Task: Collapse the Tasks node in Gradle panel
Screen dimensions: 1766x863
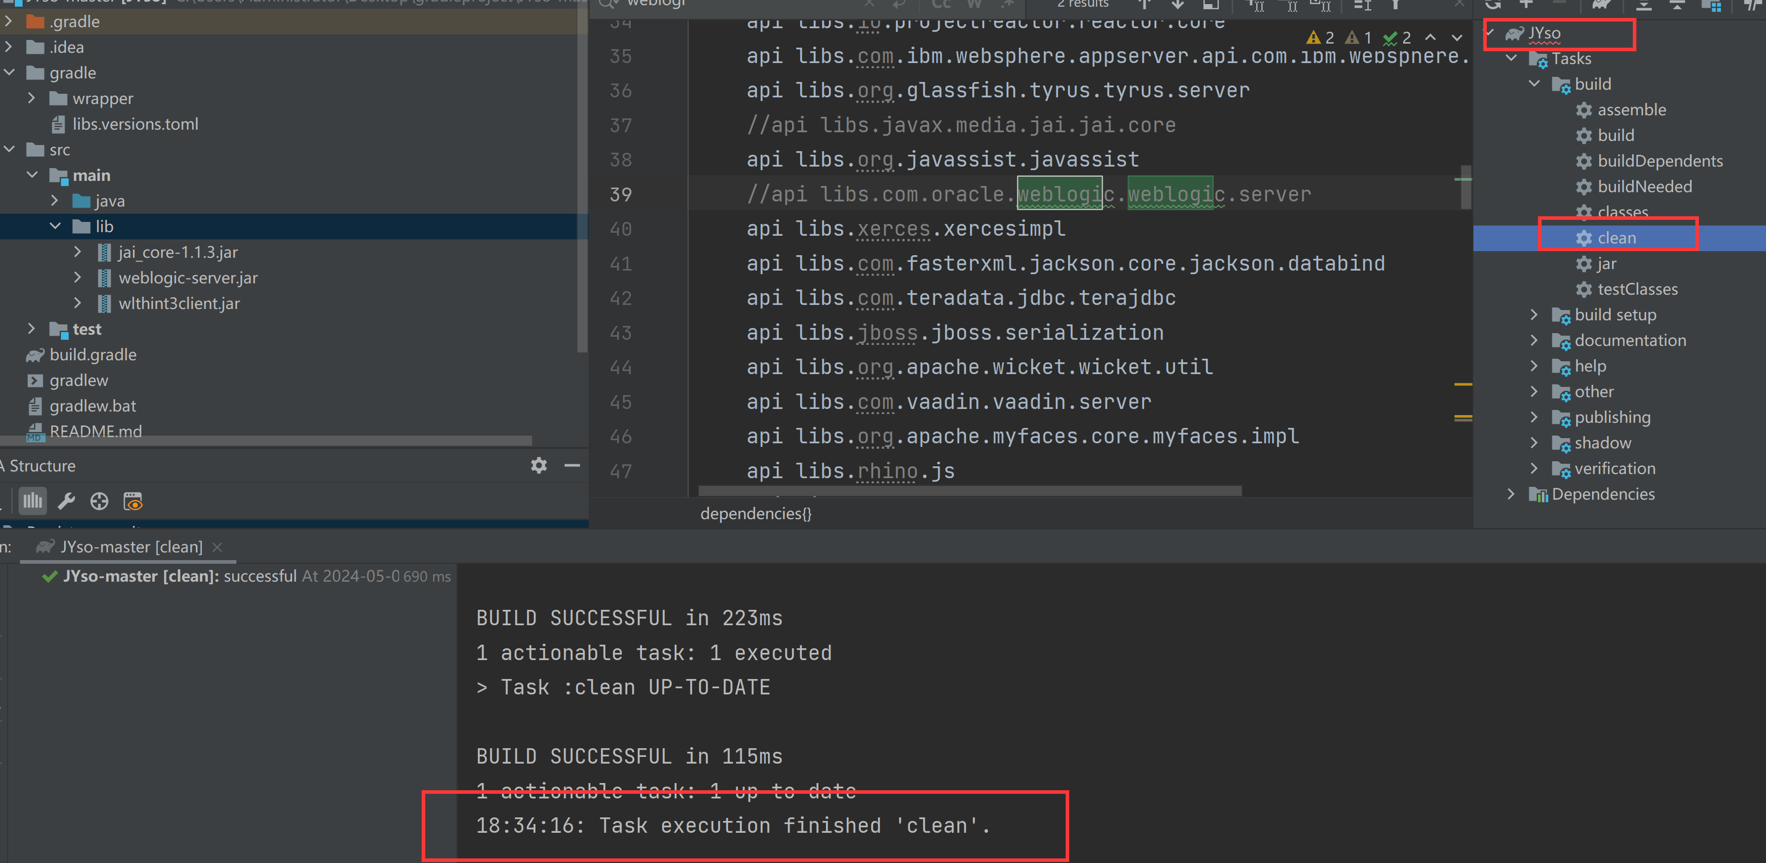Action: click(1511, 58)
